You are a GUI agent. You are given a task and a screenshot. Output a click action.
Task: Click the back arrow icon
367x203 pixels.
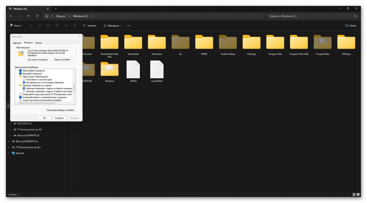point(11,16)
